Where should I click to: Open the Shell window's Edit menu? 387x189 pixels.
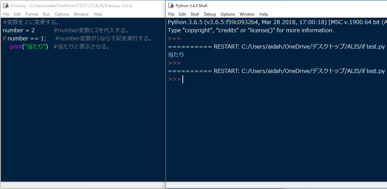(x=182, y=14)
